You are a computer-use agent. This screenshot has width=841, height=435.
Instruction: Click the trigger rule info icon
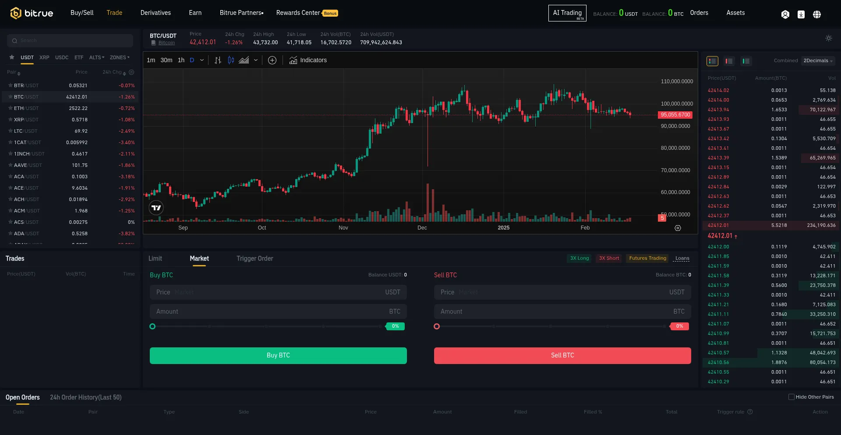click(x=750, y=412)
